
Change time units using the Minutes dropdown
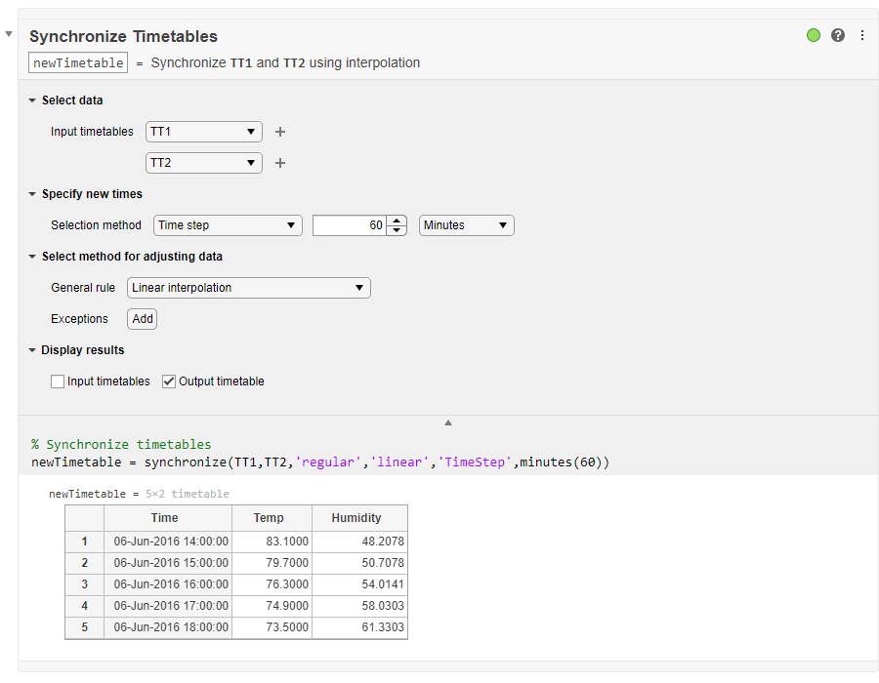pyautogui.click(x=466, y=225)
